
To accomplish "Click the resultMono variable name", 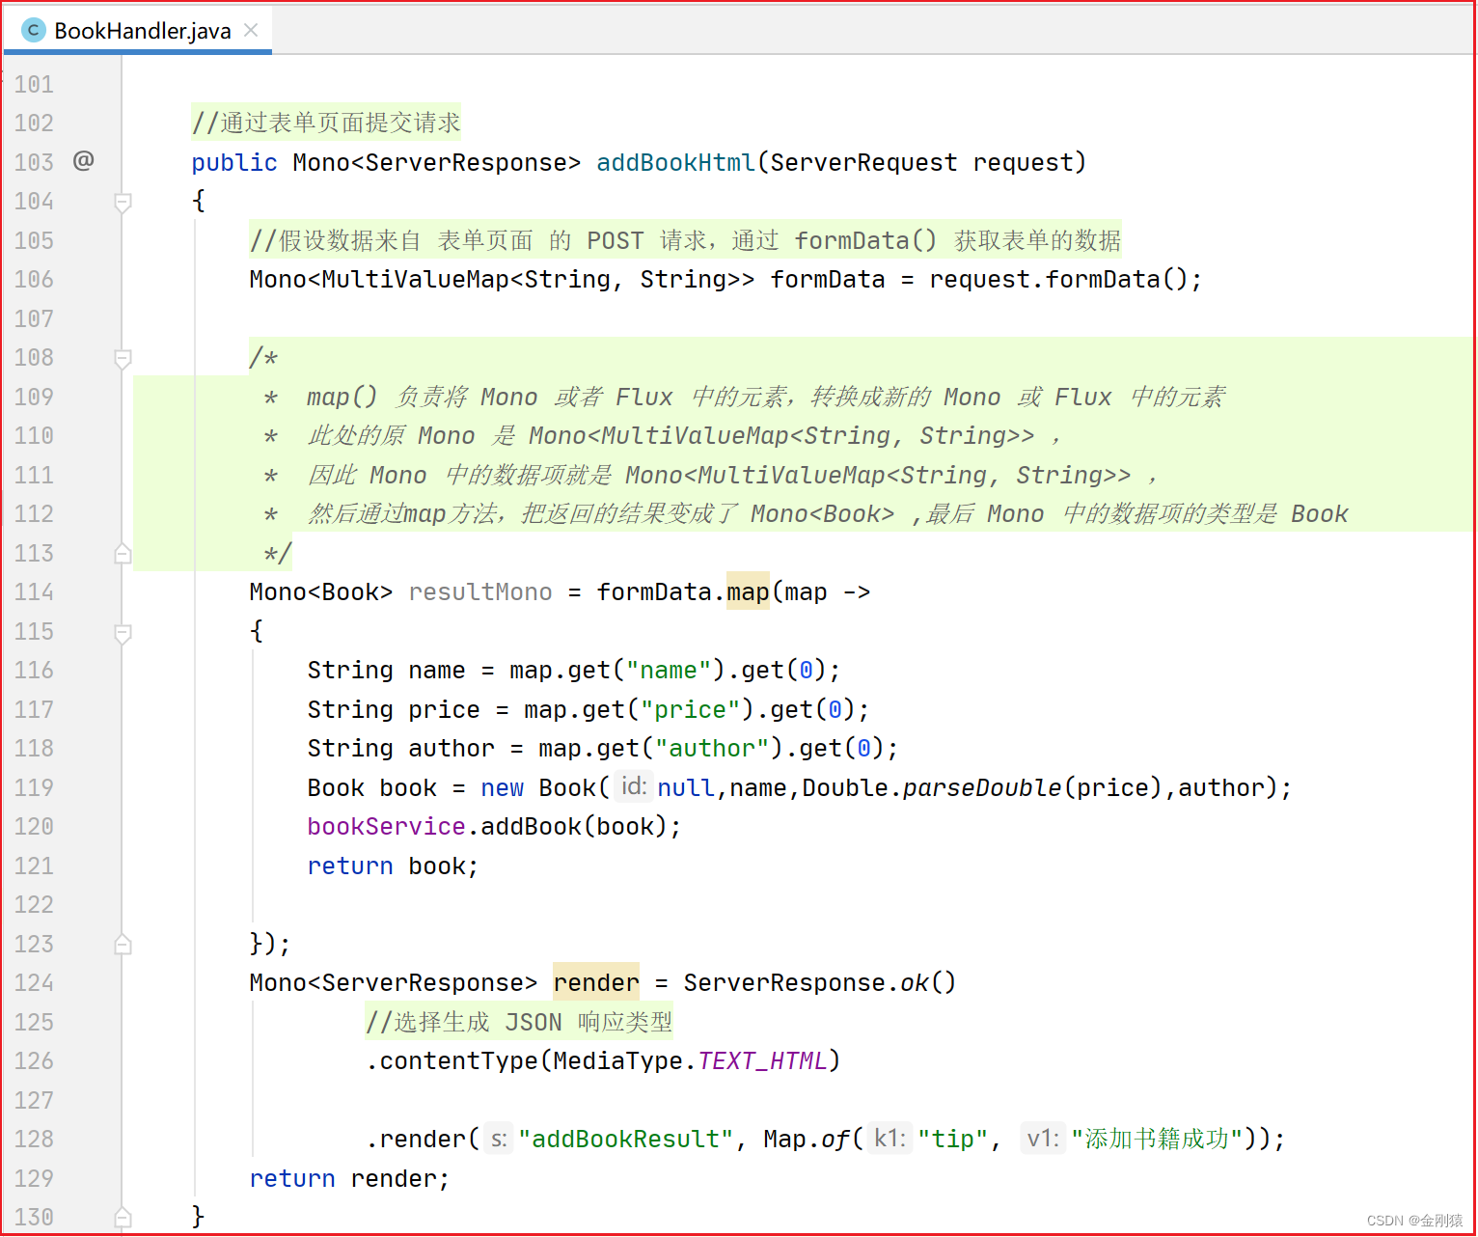I will [x=480, y=591].
